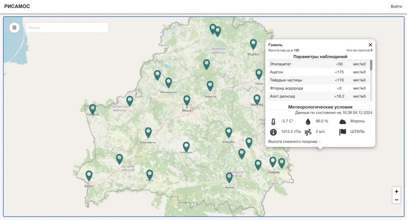Zoom in the map with plus button
Screen dimensions: 407x220
coord(396,191)
